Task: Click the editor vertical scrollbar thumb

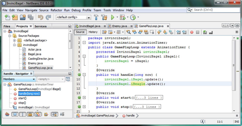Action: coord(234,65)
